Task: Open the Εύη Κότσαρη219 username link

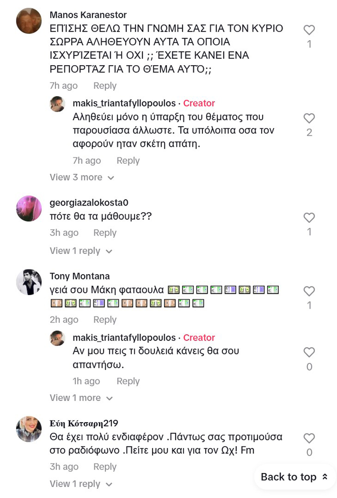Action: click(84, 423)
